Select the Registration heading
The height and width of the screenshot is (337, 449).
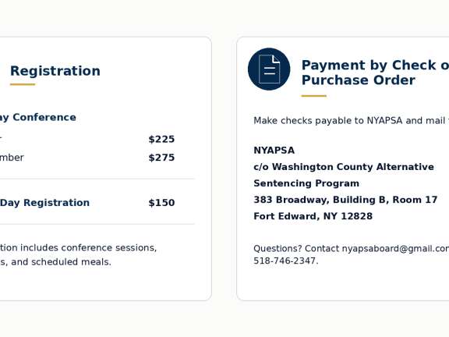pyautogui.click(x=55, y=71)
